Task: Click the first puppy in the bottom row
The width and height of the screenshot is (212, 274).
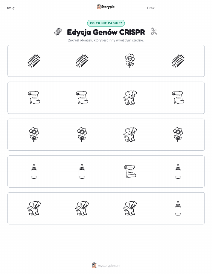Action: pos(34,208)
